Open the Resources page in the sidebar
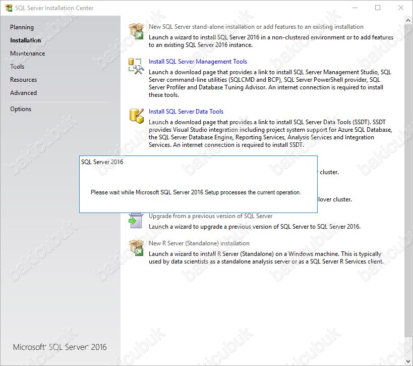The image size is (413, 366). tap(23, 80)
